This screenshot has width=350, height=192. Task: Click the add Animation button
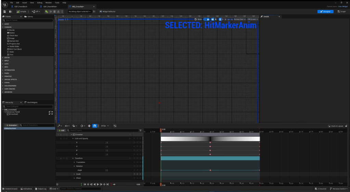[x=11, y=125]
